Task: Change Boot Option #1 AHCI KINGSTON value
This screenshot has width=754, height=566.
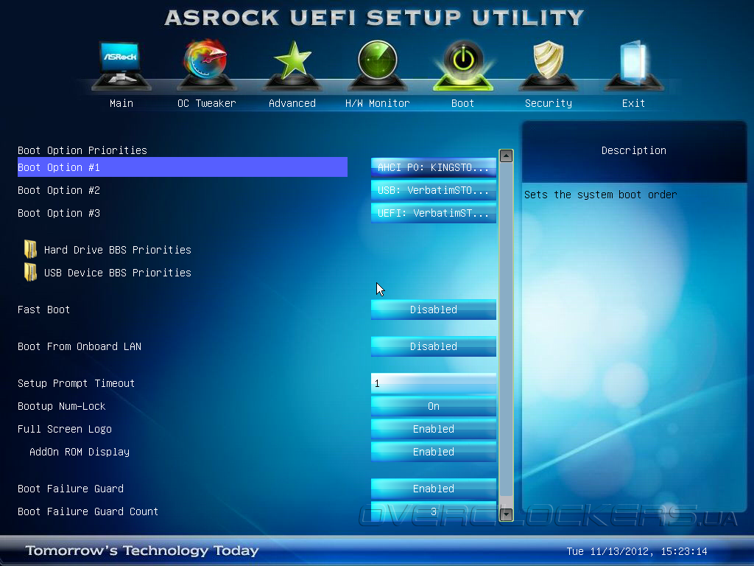Action: click(433, 167)
